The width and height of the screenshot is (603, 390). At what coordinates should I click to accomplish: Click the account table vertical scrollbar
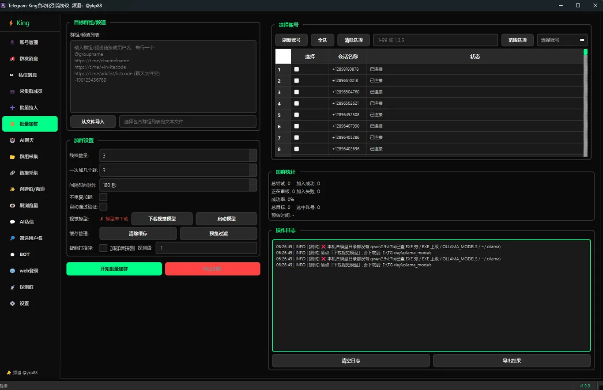(585, 102)
